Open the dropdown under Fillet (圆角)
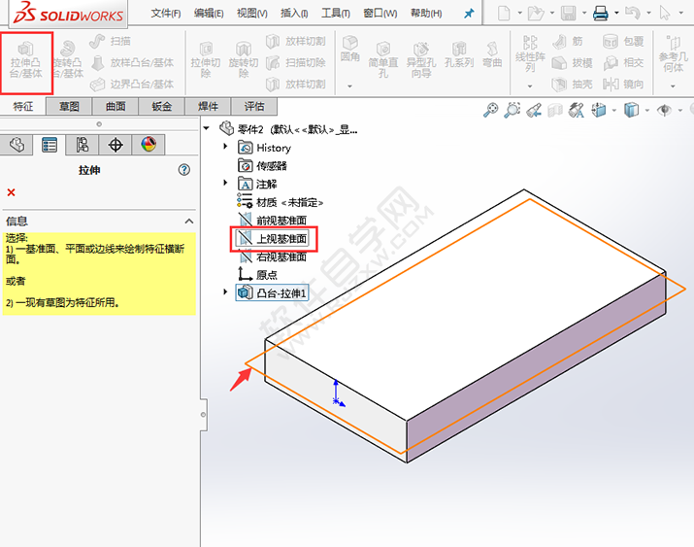Viewport: 694px width, 547px height. click(349, 85)
